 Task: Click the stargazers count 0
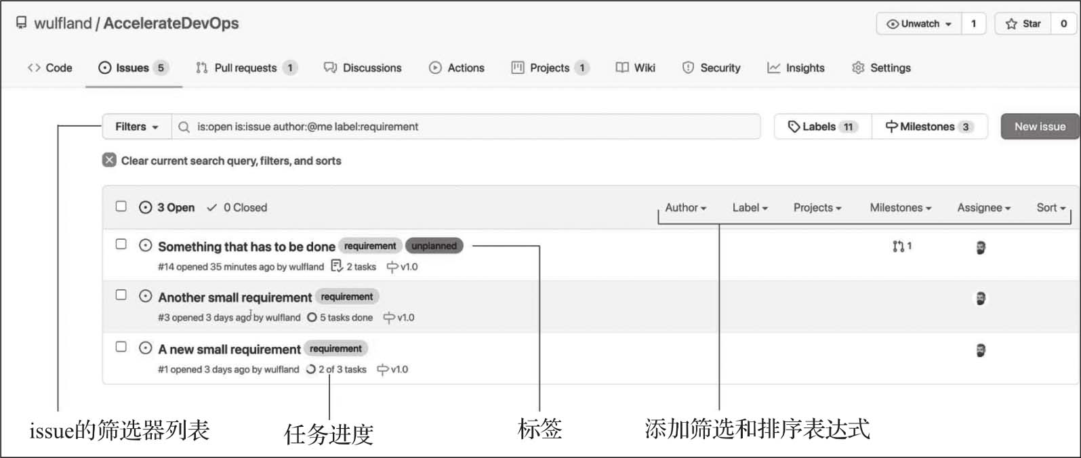[x=1063, y=24]
